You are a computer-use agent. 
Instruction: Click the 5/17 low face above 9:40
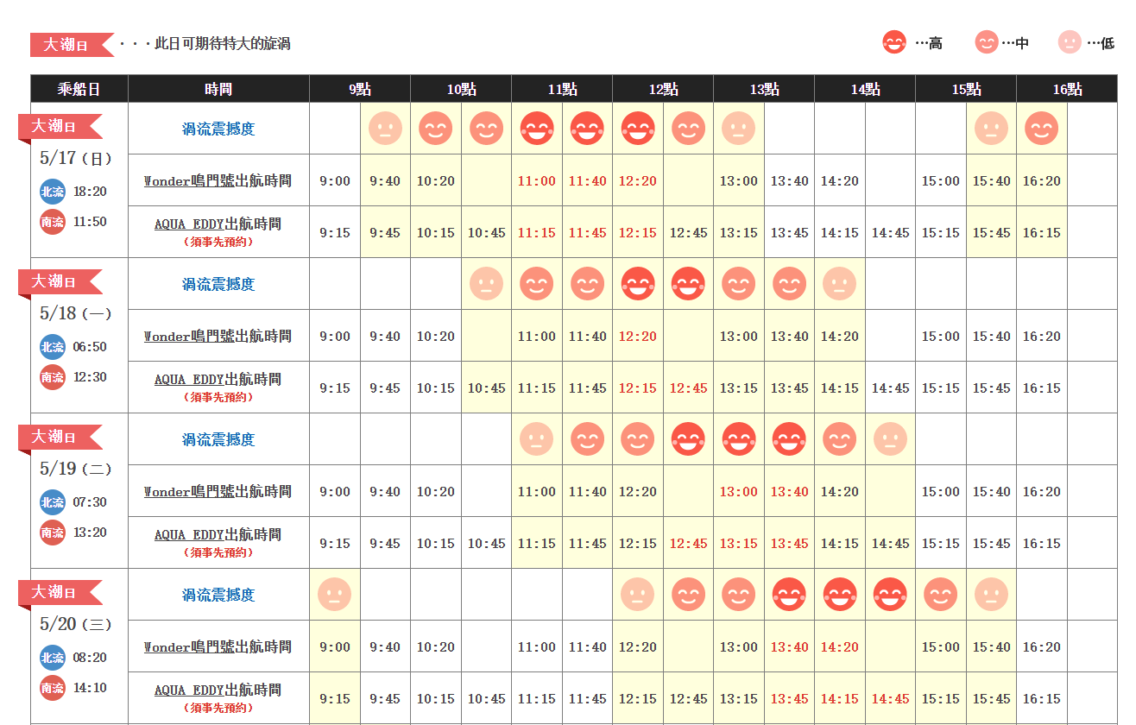[385, 129]
